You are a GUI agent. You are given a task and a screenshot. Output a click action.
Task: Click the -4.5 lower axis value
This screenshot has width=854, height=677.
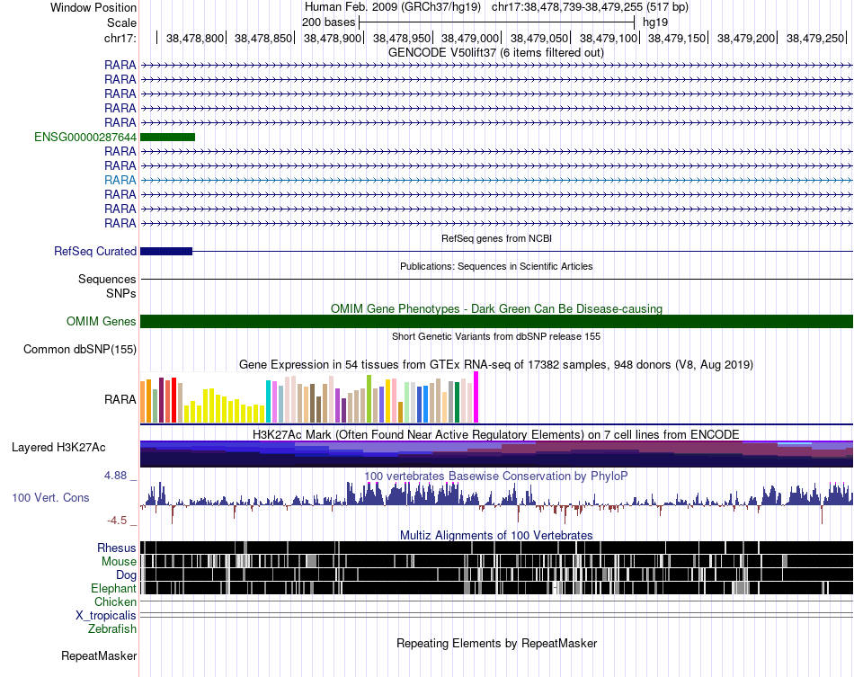pyautogui.click(x=117, y=521)
